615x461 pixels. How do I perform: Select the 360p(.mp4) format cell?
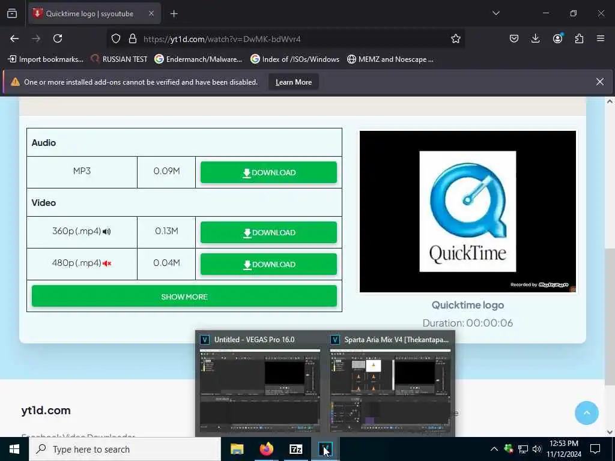point(82,231)
